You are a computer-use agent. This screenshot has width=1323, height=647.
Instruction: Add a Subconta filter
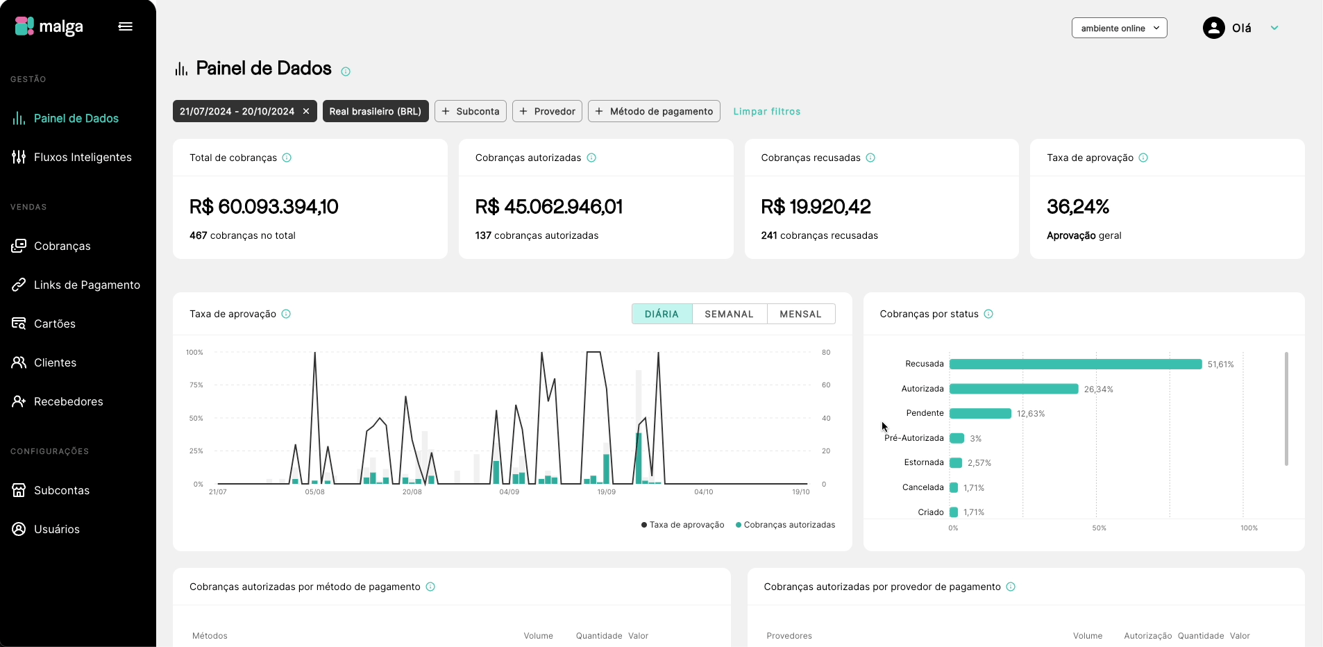click(x=470, y=111)
